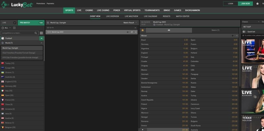Screen dimensions: 264x131
Task: Open the calendar icon beside ALL filter
Action: [x=14, y=28]
